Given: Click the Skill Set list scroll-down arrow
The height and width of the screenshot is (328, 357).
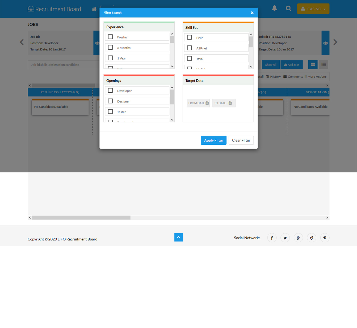Looking at the screenshot, I should [x=251, y=67].
